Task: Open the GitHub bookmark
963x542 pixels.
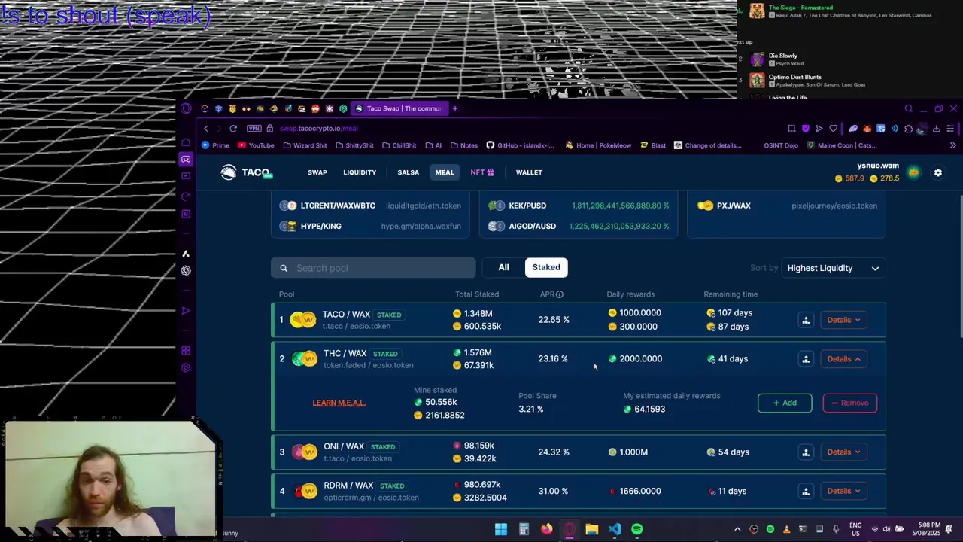Action: 520,145
